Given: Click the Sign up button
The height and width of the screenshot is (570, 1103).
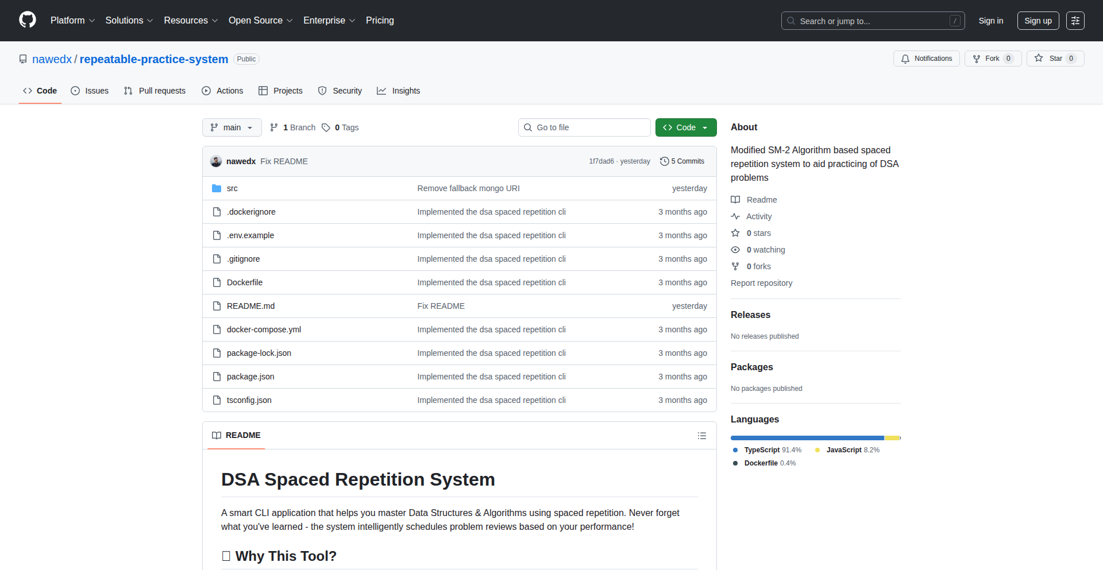Looking at the screenshot, I should click(x=1038, y=21).
